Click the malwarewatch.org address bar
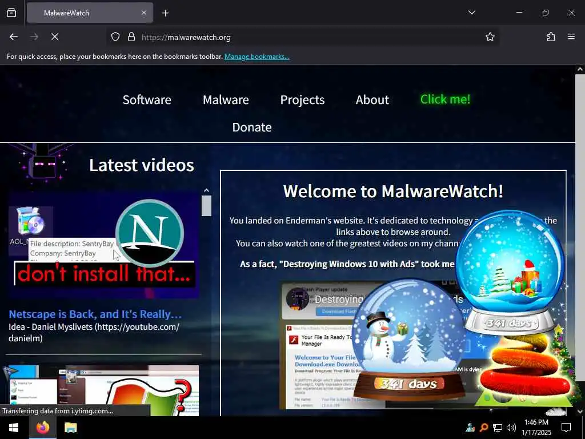 tap(302, 37)
